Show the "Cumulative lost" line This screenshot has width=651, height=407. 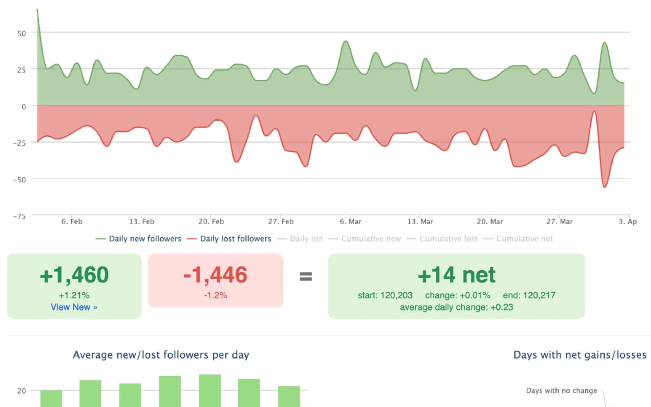tap(448, 239)
